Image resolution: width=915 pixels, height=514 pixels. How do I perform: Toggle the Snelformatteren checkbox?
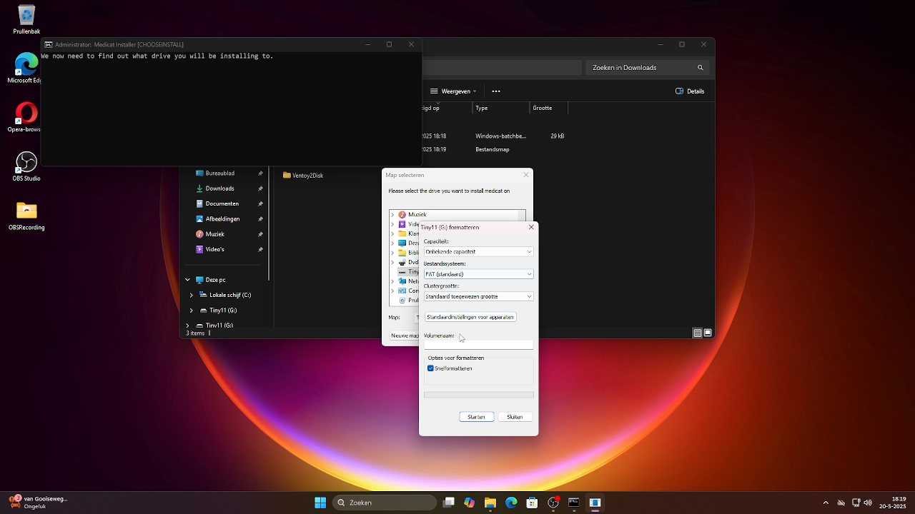click(430, 368)
